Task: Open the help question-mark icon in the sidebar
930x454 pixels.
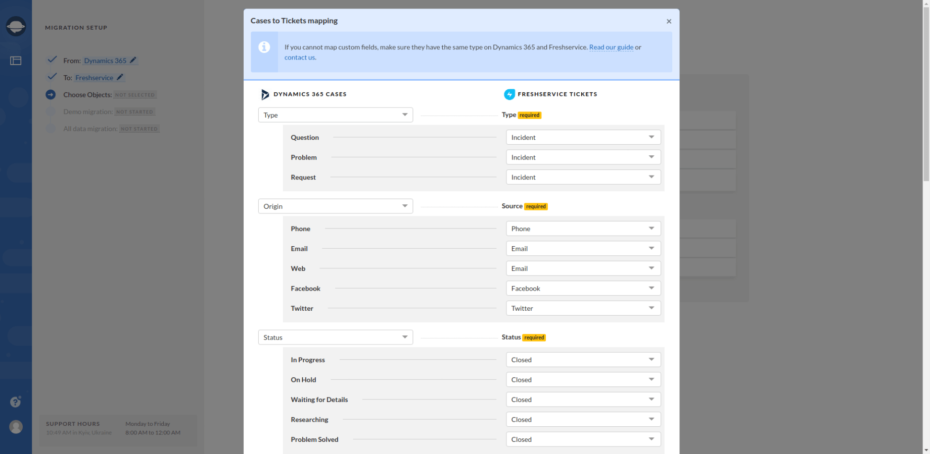Action: coord(16,402)
